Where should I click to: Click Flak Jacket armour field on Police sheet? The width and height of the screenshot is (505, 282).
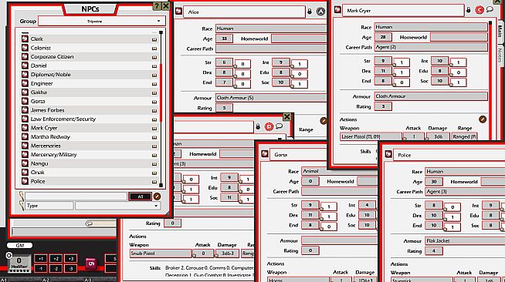(465, 240)
